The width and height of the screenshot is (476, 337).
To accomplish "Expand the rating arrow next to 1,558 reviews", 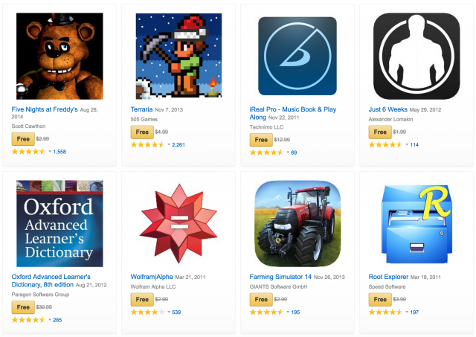I will click(x=50, y=152).
